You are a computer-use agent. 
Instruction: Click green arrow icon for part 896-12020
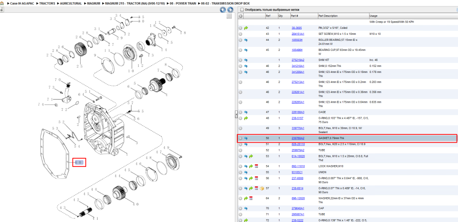point(246,199)
